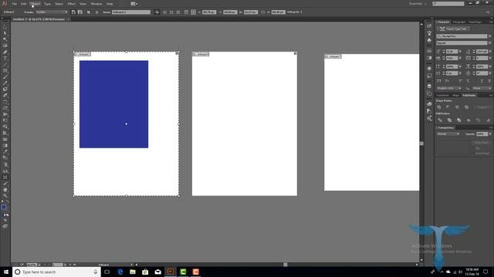This screenshot has width=494, height=277.
Task: Open Artboard Options from the control bar
Action: [x=186, y=12]
